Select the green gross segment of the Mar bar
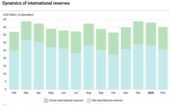170x106 pixels. pos(26,30)
